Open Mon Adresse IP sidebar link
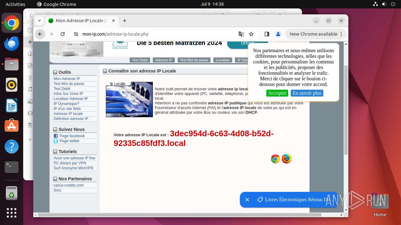401x225 pixels. point(67,79)
